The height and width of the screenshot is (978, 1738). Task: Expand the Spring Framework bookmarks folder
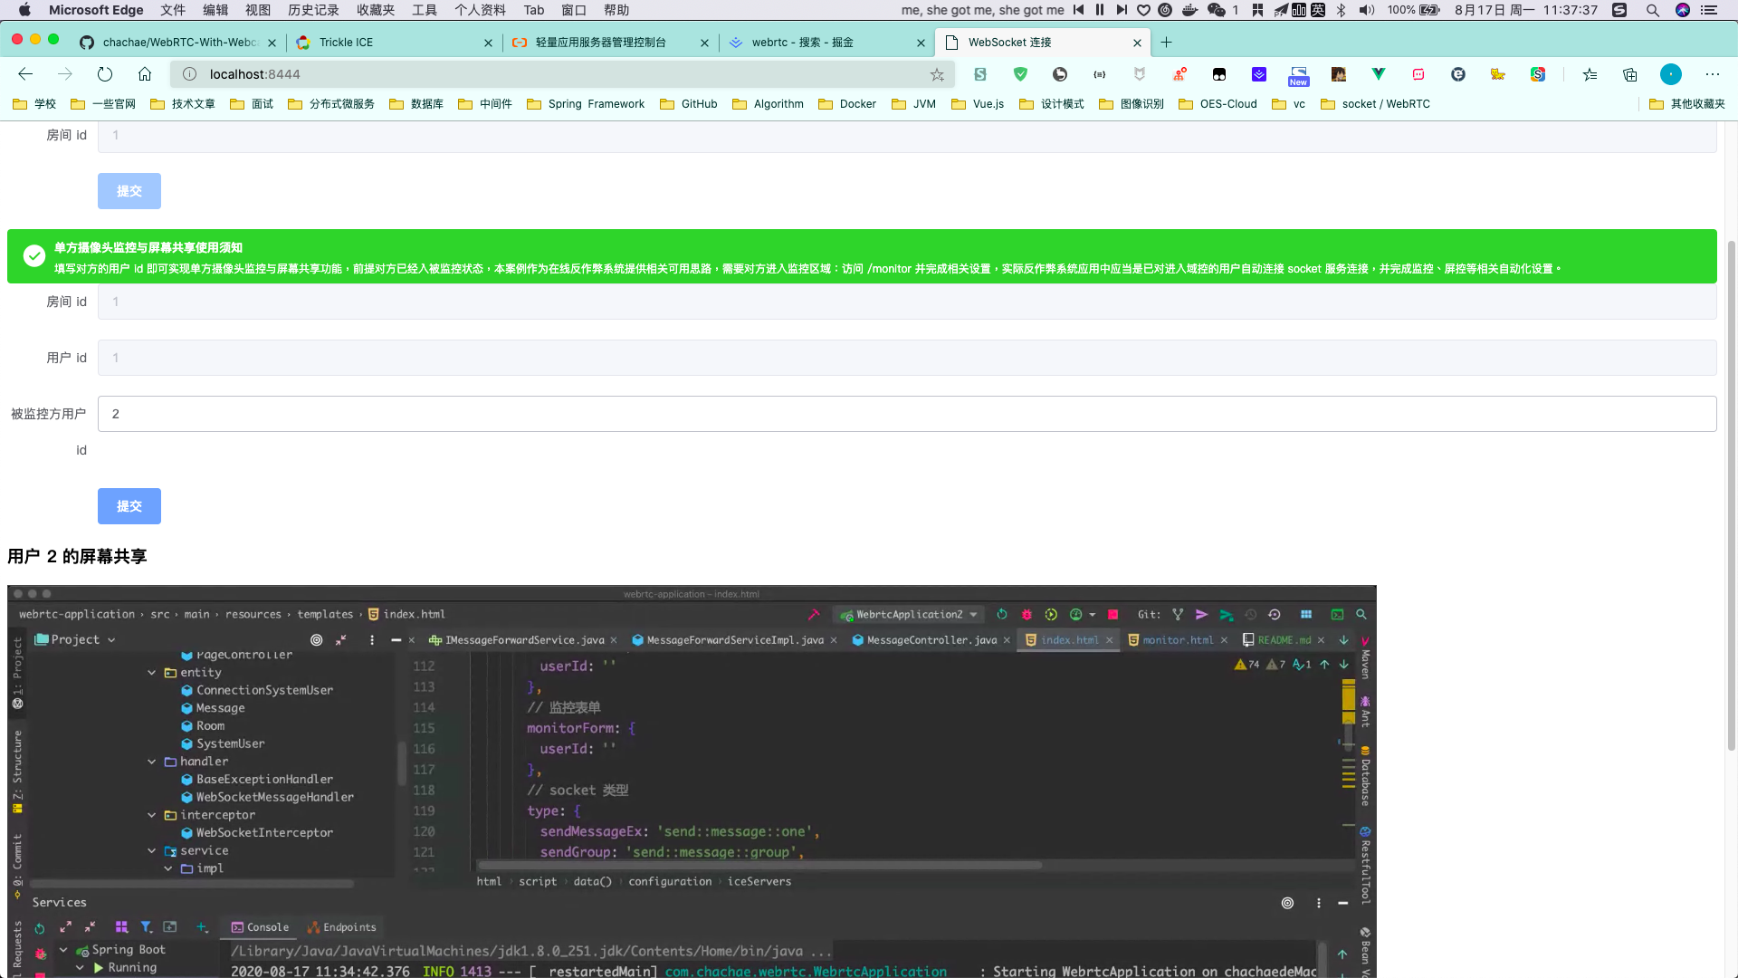click(x=586, y=104)
